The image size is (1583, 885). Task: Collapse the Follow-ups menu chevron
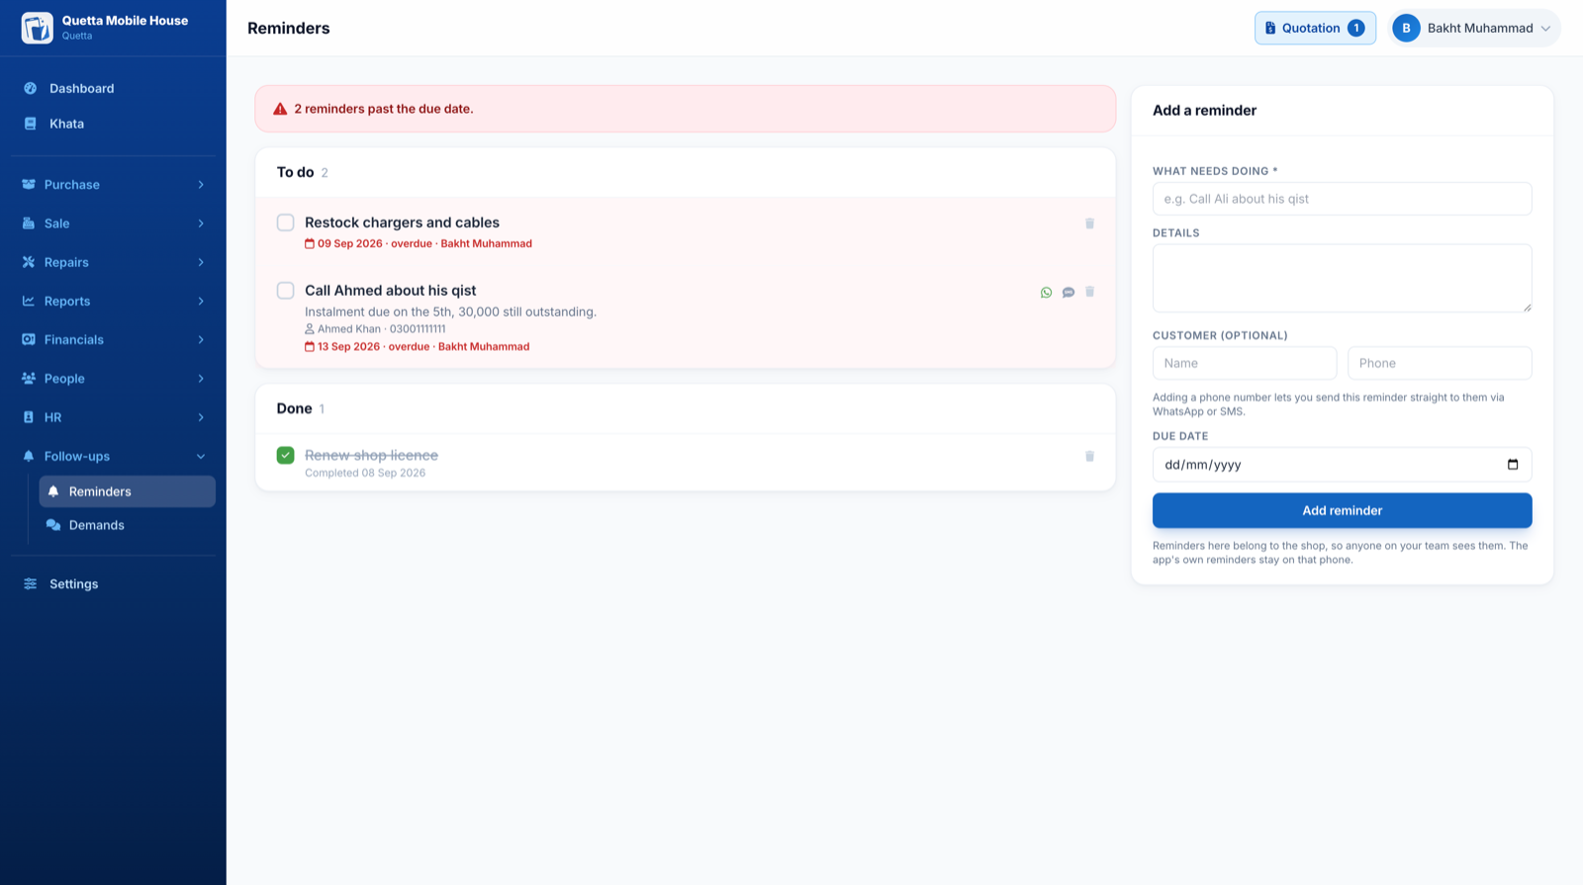coord(201,457)
